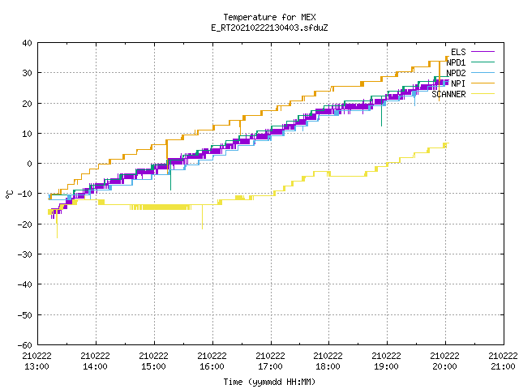Click the purple ELS legend line sample

483,52
